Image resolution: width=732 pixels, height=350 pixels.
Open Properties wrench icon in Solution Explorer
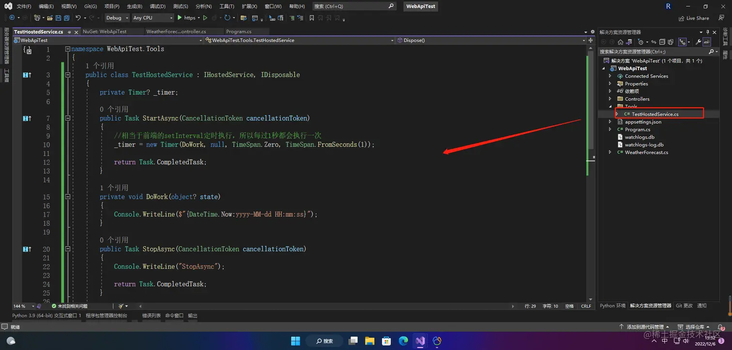699,42
